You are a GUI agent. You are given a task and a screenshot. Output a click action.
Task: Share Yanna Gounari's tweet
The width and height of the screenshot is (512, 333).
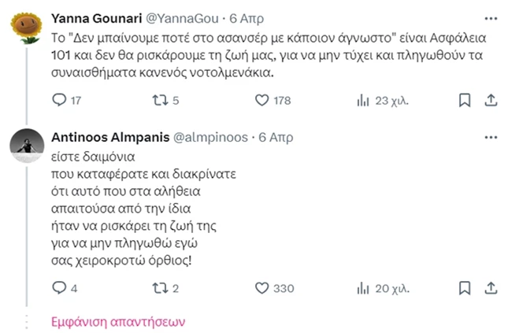pyautogui.click(x=489, y=100)
